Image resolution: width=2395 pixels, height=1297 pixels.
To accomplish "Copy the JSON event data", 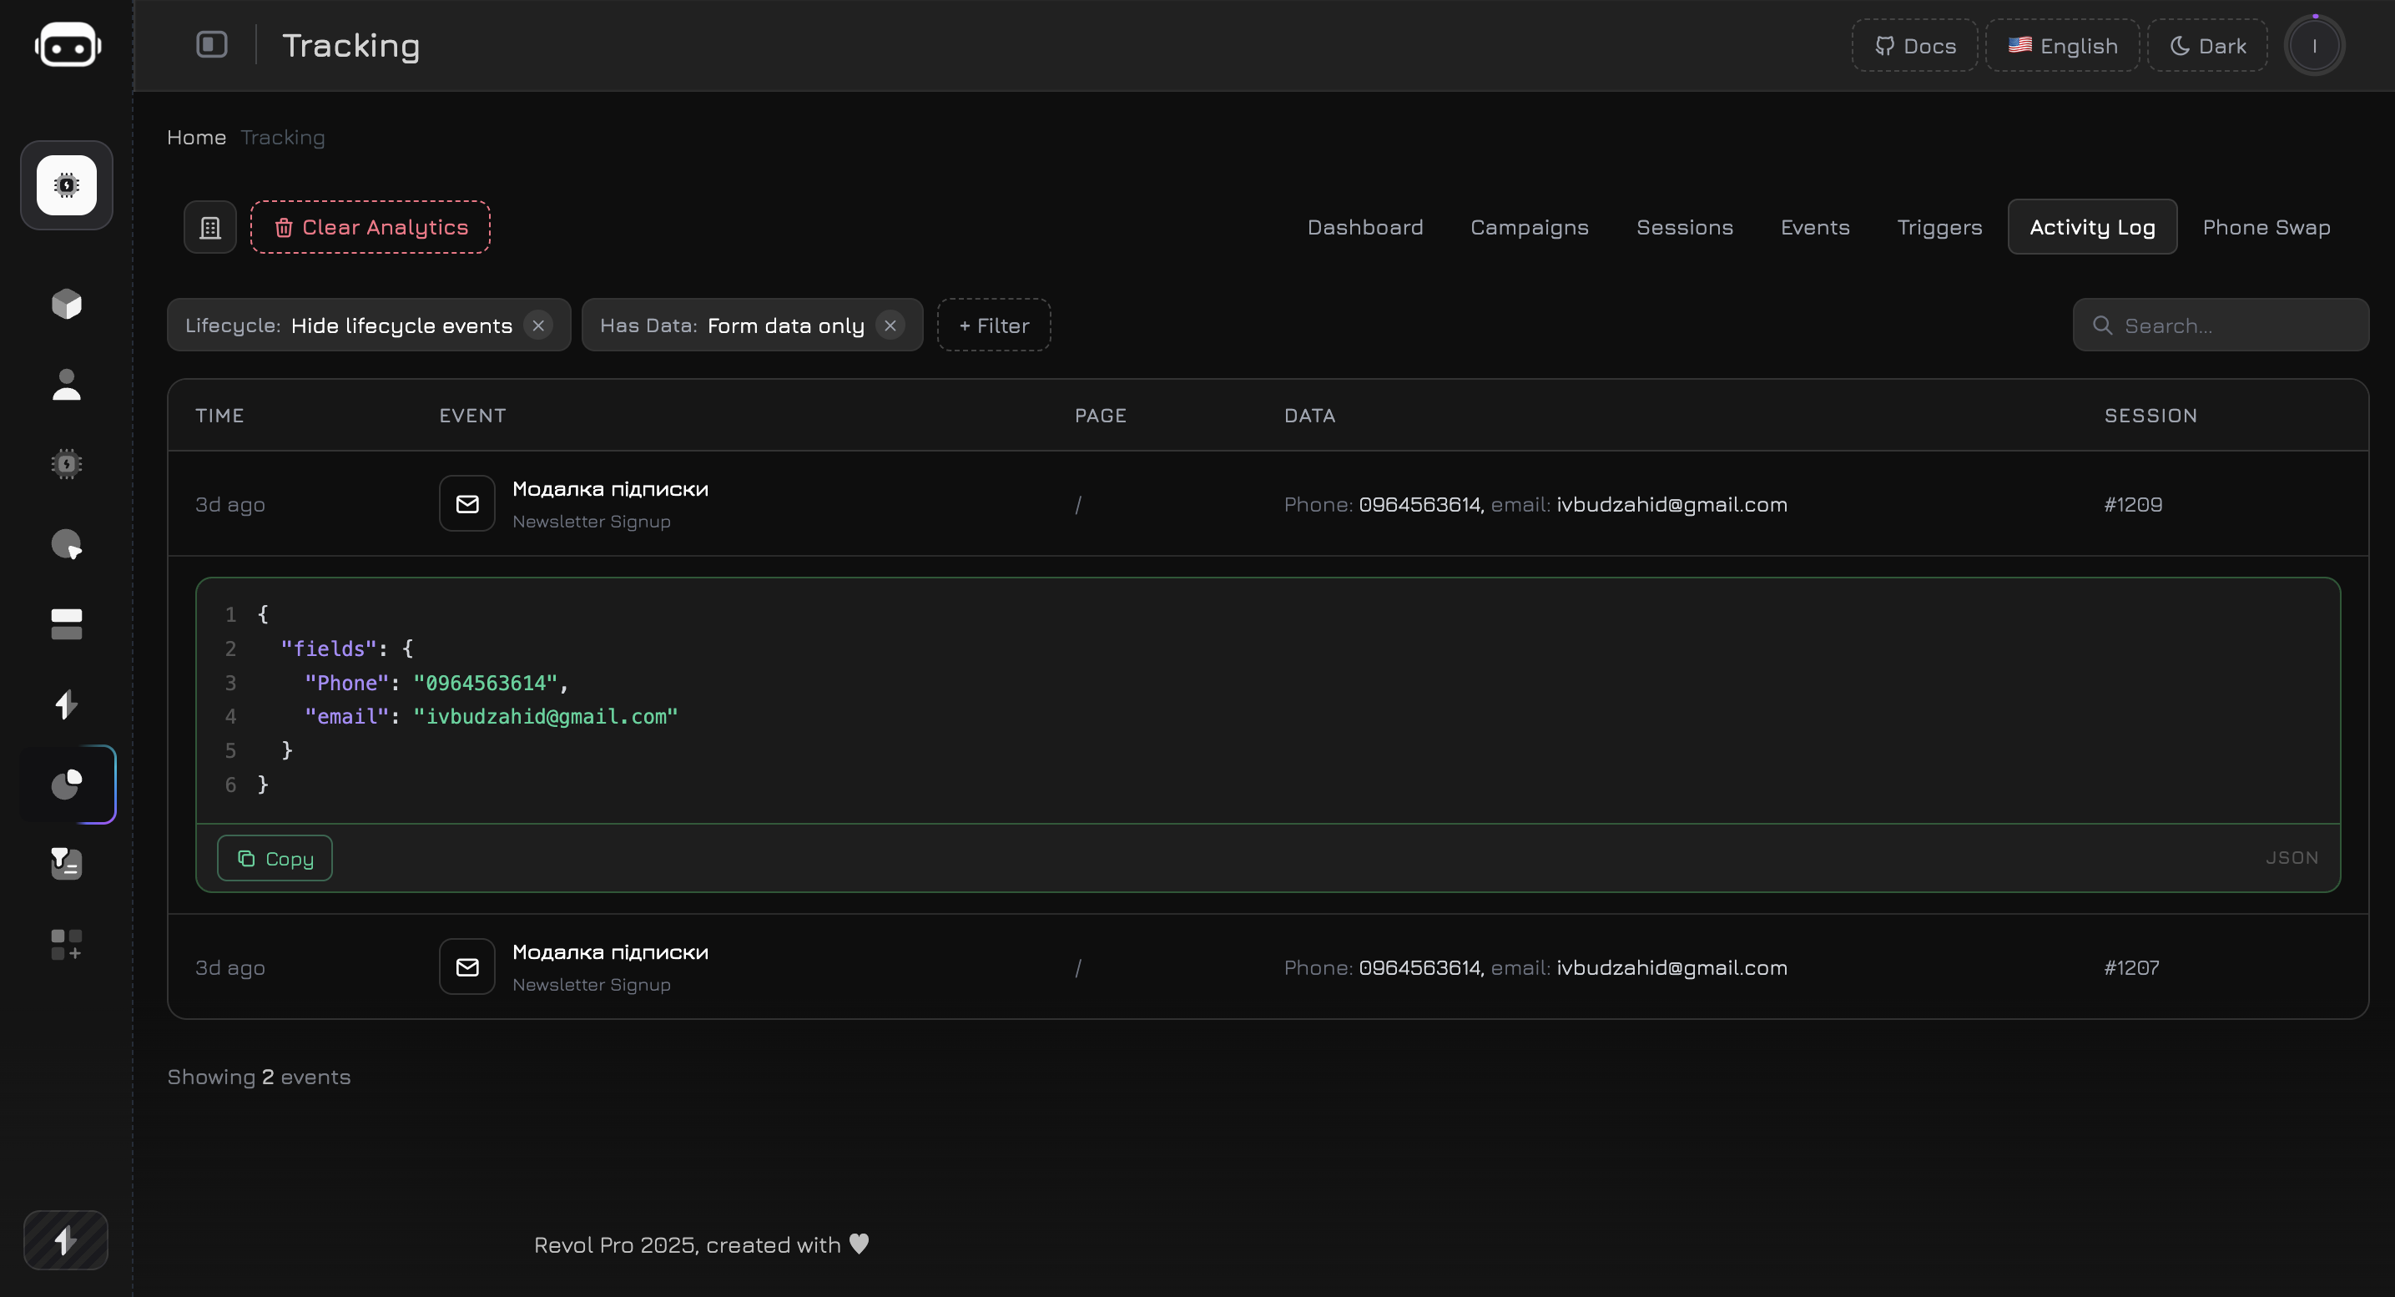I will coord(275,858).
